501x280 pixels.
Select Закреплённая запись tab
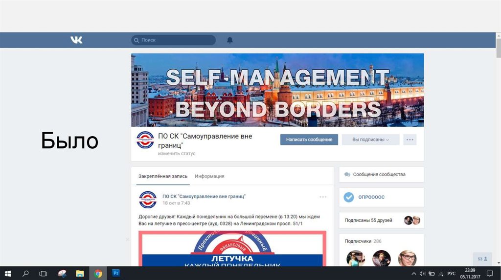163,176
